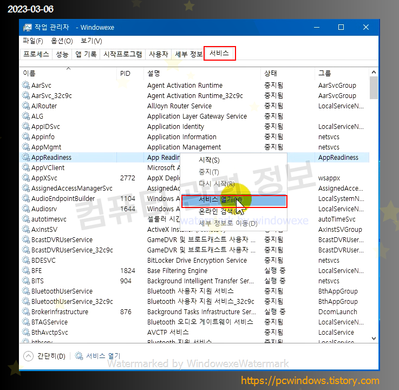The height and width of the screenshot is (390, 399).
Task: Click the gear icon beside AppReadiness
Action: tap(25, 157)
